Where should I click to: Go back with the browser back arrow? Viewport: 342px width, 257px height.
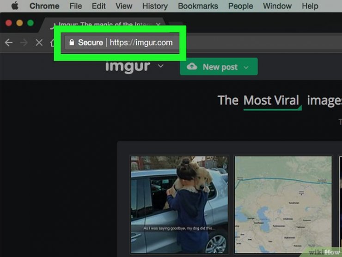(x=9, y=43)
